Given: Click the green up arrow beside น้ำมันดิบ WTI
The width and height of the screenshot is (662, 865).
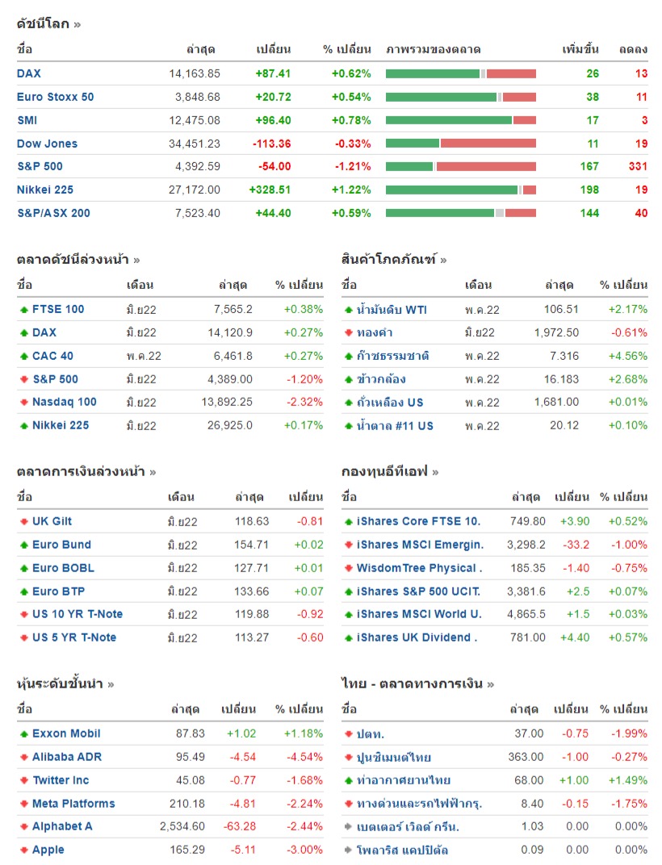Looking at the screenshot, I should (349, 310).
